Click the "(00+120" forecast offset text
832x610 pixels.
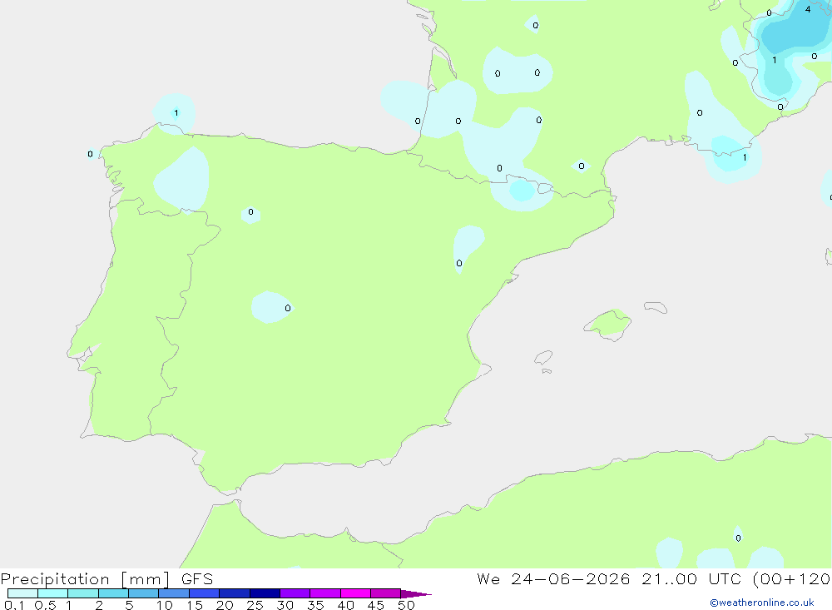coord(791,579)
